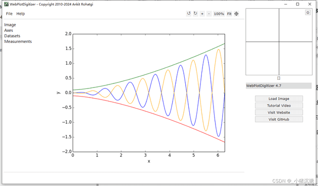Select Measurements in the sidebar tree
This screenshot has width=318, height=186.
(x=18, y=41)
